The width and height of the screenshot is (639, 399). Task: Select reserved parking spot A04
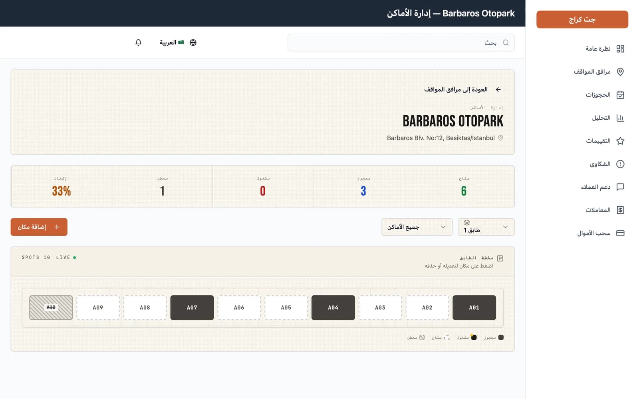[x=333, y=308]
